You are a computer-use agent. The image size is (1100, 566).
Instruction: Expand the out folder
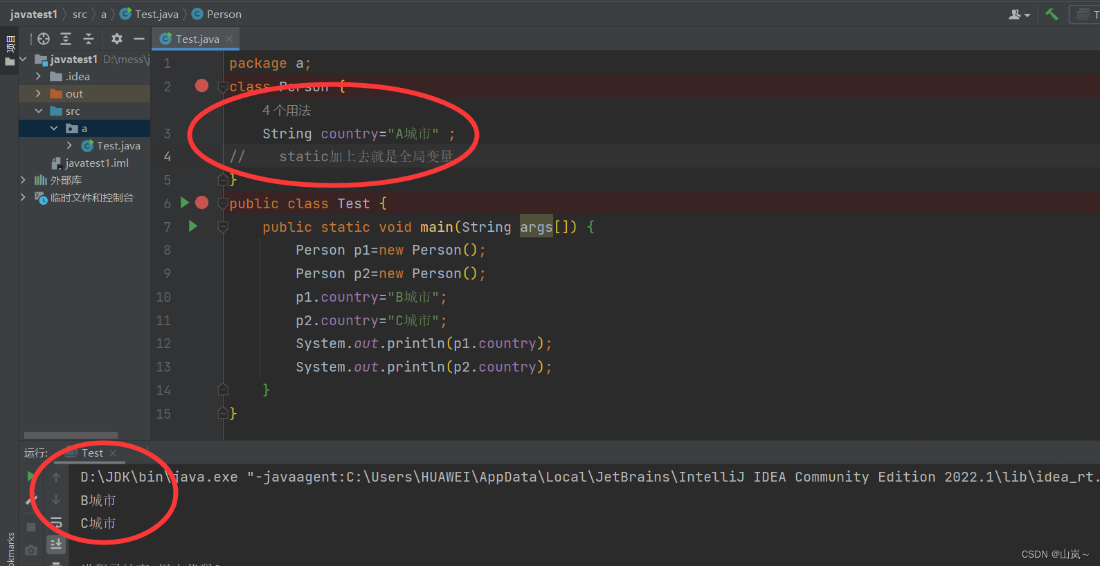coord(38,93)
